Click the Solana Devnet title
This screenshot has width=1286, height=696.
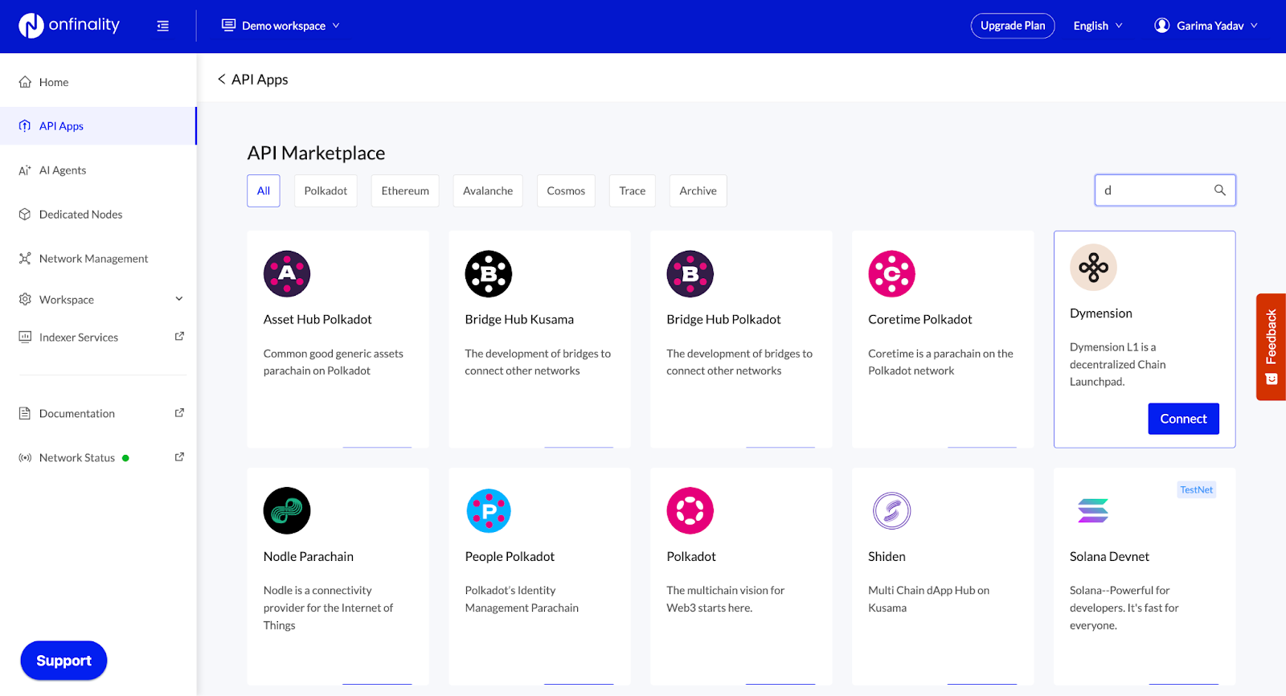click(x=1109, y=557)
